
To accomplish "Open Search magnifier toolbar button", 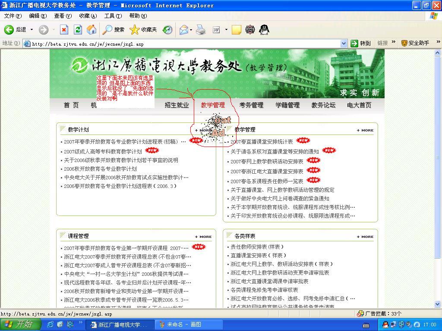I will [114, 30].
